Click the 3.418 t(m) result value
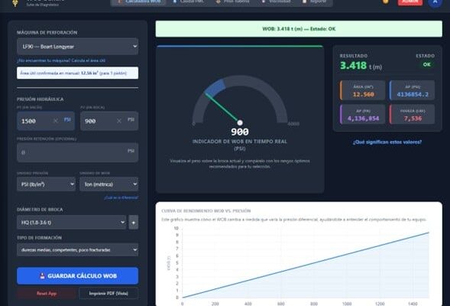This screenshot has width=450, height=306. coord(361,66)
